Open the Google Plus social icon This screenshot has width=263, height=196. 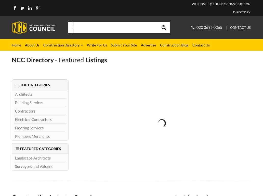tap(37, 8)
